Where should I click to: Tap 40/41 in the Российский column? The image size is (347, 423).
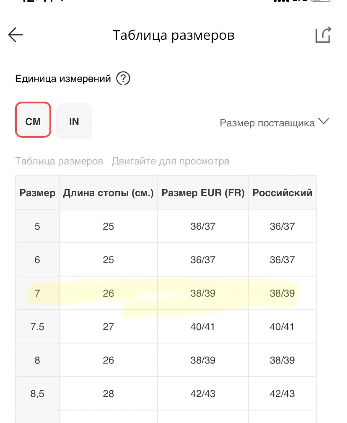(x=282, y=327)
